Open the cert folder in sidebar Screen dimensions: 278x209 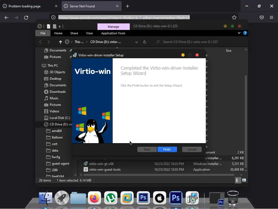click(x=54, y=144)
